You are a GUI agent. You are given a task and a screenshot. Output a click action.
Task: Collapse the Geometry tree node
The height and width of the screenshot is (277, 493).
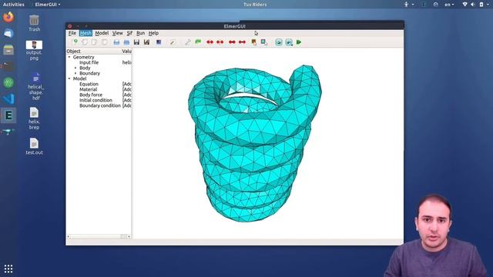(x=69, y=57)
